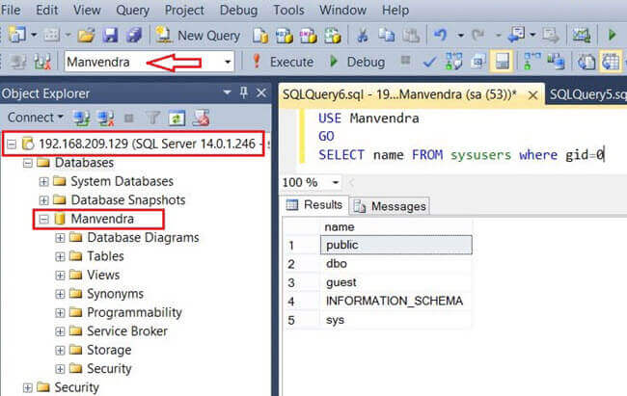
Task: Open the File menu
Action: (11, 10)
